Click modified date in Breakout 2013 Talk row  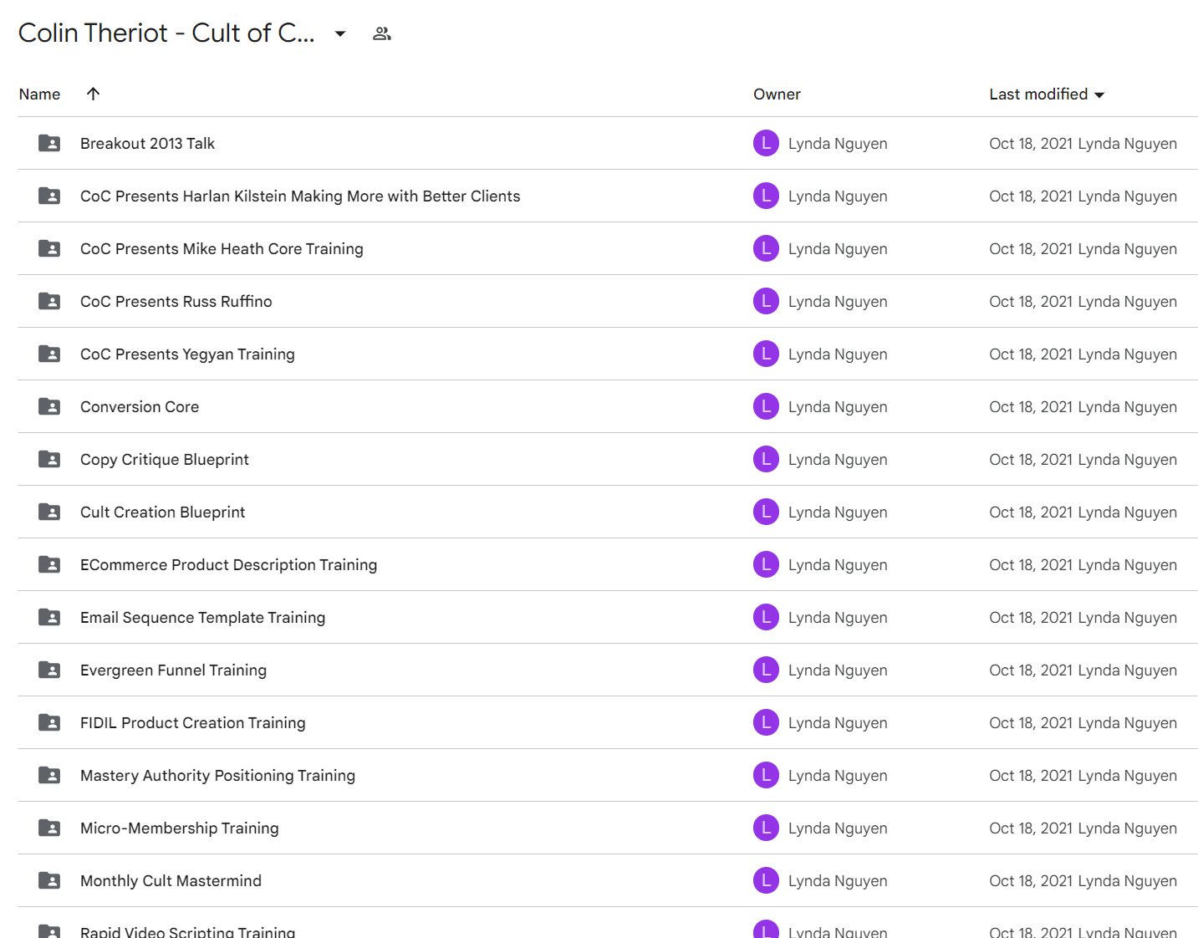pyautogui.click(x=1083, y=144)
